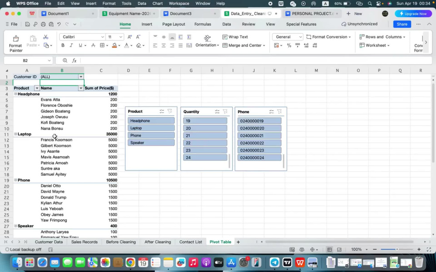Open the Formulas ribbon tab
This screenshot has width=436, height=272.
(x=203, y=24)
